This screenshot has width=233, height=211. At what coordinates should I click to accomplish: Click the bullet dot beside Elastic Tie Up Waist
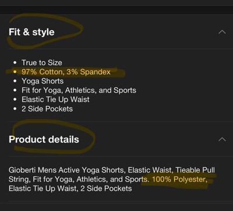click(x=15, y=100)
